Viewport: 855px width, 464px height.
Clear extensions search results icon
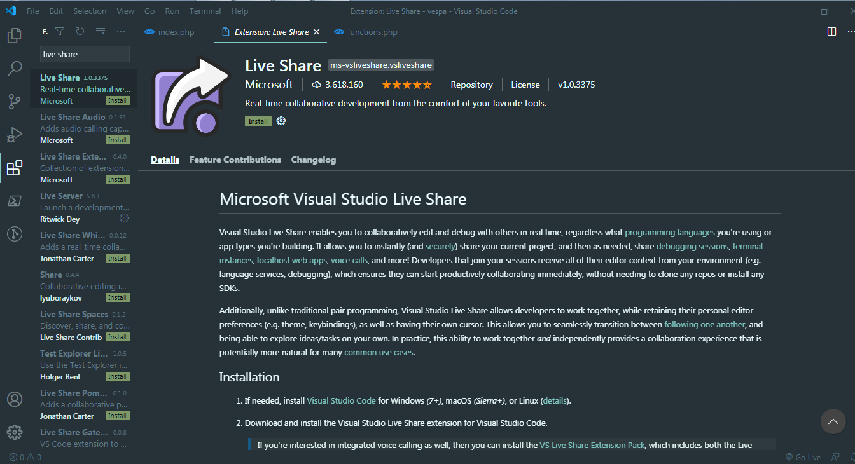point(101,31)
